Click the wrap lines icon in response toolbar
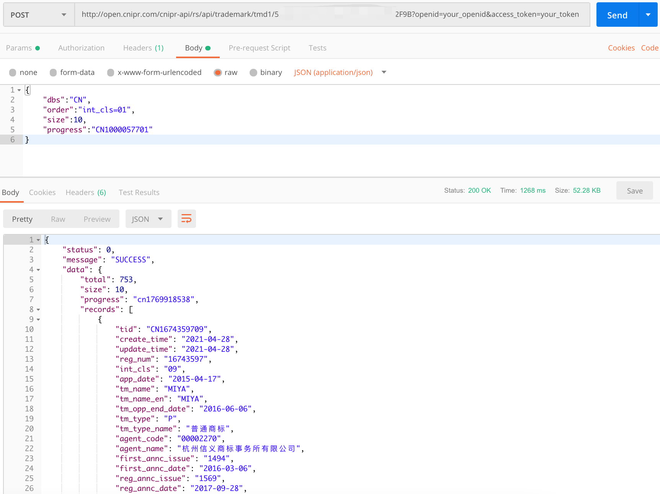Viewport: 660px width, 494px height. [x=186, y=219]
